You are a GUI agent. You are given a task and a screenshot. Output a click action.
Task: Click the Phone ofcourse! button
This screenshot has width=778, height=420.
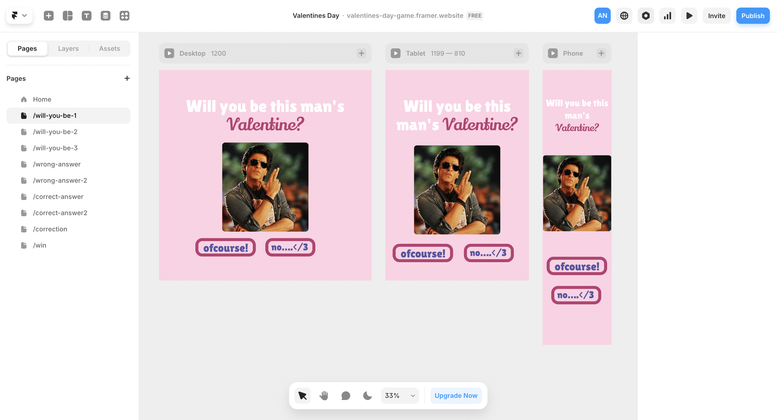(x=577, y=266)
